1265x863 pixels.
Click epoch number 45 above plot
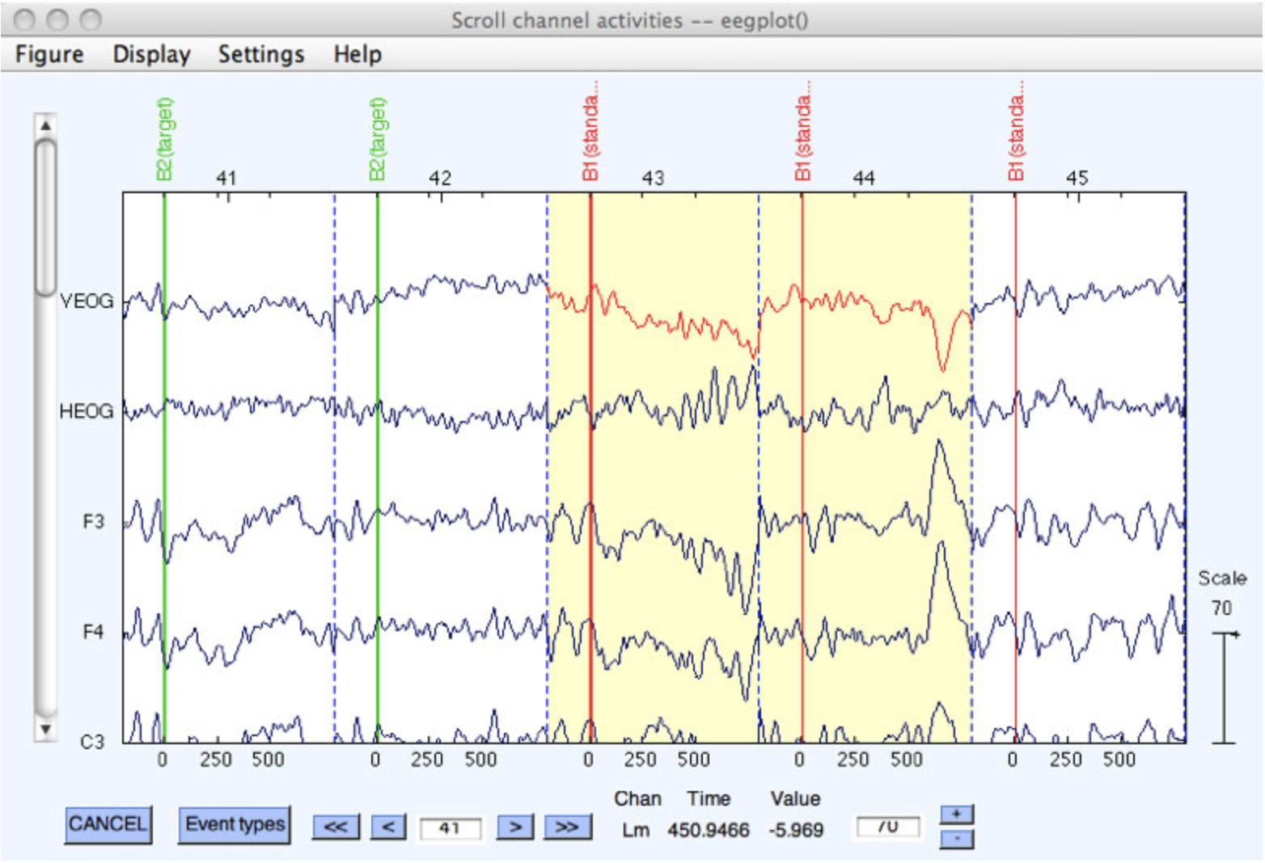[1077, 179]
